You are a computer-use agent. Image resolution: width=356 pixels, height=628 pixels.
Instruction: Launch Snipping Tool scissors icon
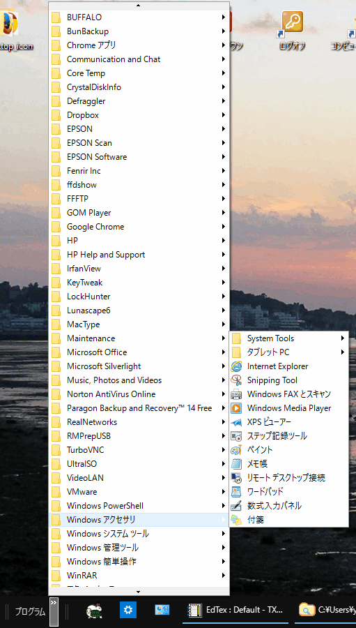(x=236, y=380)
